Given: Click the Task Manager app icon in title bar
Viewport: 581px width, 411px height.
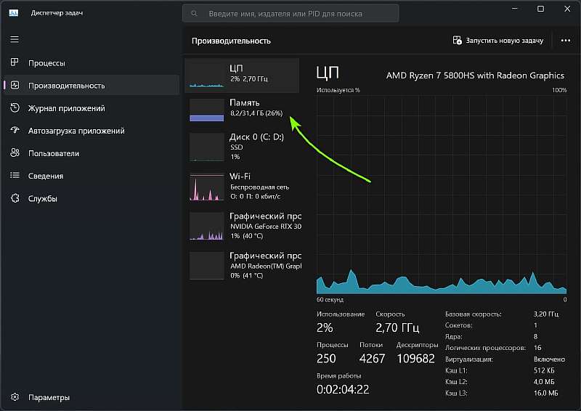Looking at the screenshot, I should click(x=14, y=13).
